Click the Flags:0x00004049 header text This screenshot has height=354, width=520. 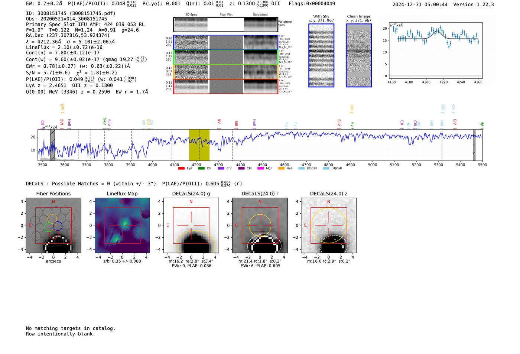pos(312,4)
